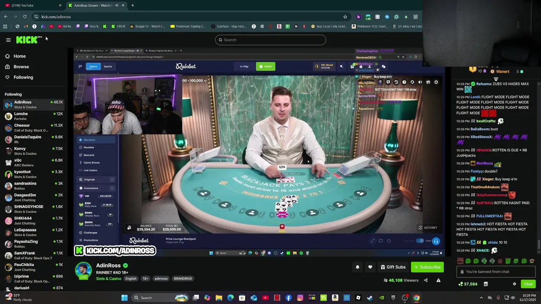Open sandraskins channel in the Following list
The width and height of the screenshot is (541, 304).
tap(34, 186)
